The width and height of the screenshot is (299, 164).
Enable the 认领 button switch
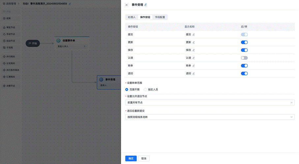coord(244,58)
